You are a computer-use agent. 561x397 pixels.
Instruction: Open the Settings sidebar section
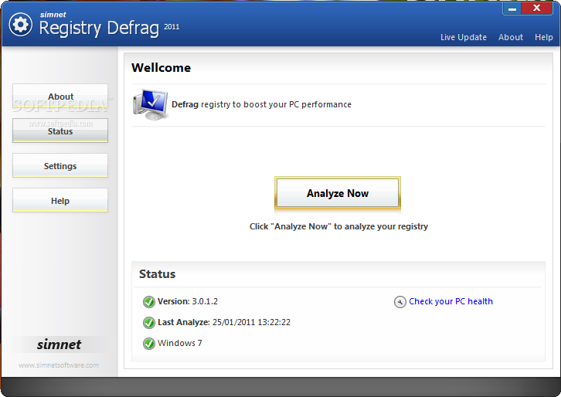[60, 165]
